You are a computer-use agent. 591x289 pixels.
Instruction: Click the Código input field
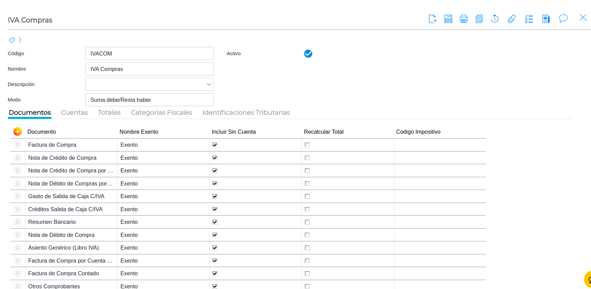149,53
